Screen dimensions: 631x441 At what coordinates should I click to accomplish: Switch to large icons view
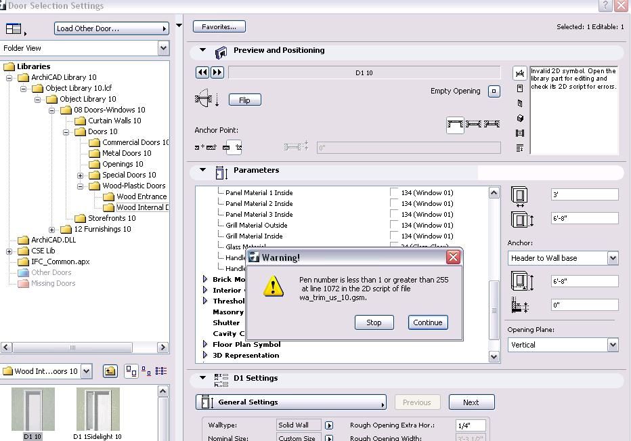[131, 371]
